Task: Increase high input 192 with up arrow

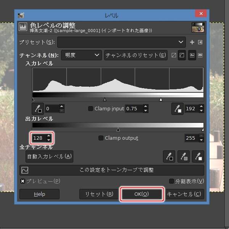Action: [202, 106]
